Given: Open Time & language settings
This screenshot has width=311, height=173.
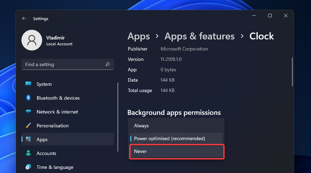Looking at the screenshot, I should [68, 167].
